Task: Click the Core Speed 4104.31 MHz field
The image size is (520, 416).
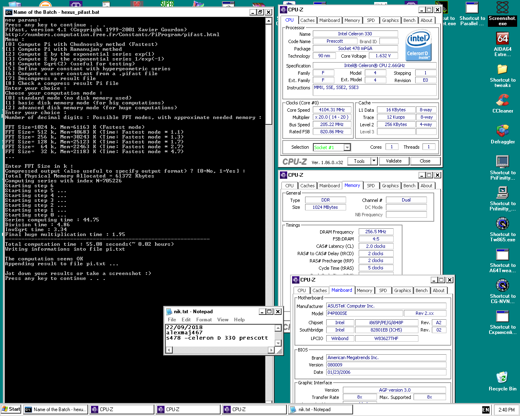Action: pos(332,110)
